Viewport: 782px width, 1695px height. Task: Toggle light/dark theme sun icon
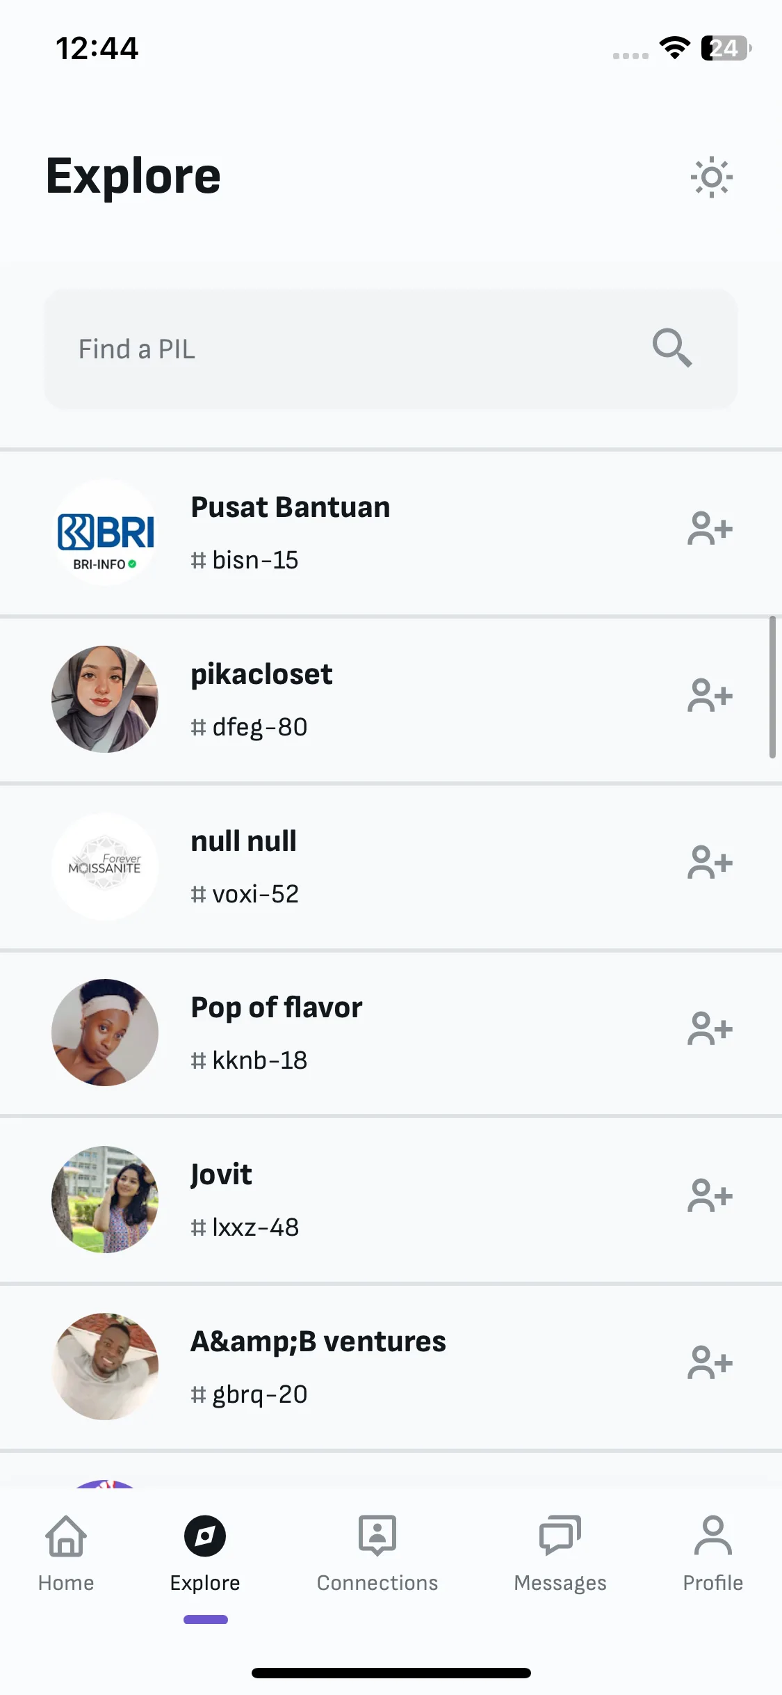click(711, 177)
